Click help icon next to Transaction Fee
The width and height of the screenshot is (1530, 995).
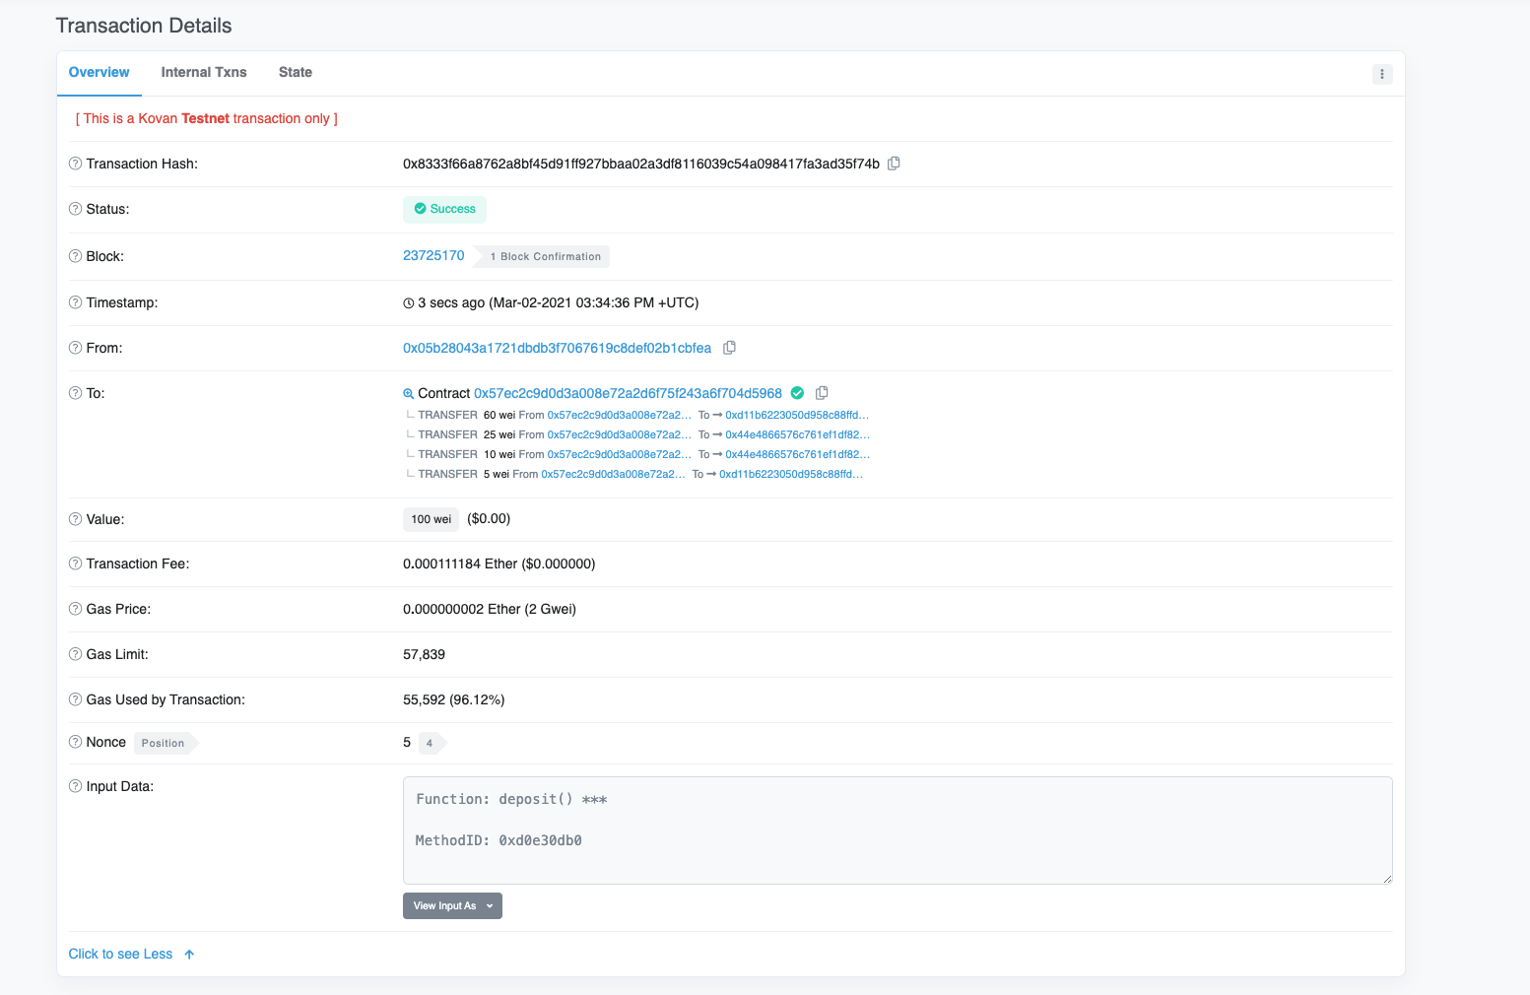[75, 564]
